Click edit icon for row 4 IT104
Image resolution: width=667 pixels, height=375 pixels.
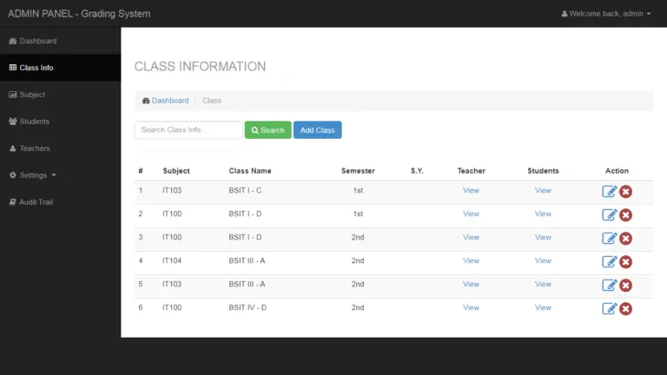609,261
